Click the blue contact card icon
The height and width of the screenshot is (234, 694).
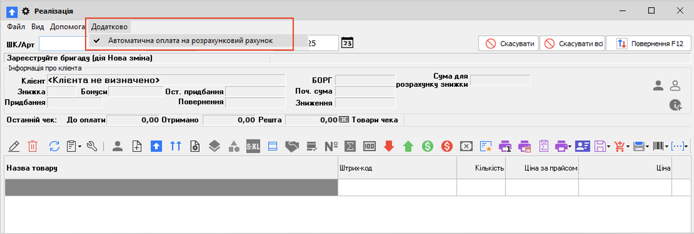[583, 146]
